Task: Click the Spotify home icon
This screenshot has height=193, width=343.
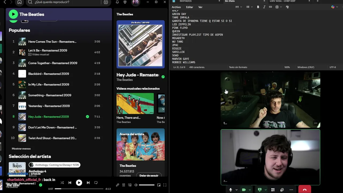Action: coord(19,2)
